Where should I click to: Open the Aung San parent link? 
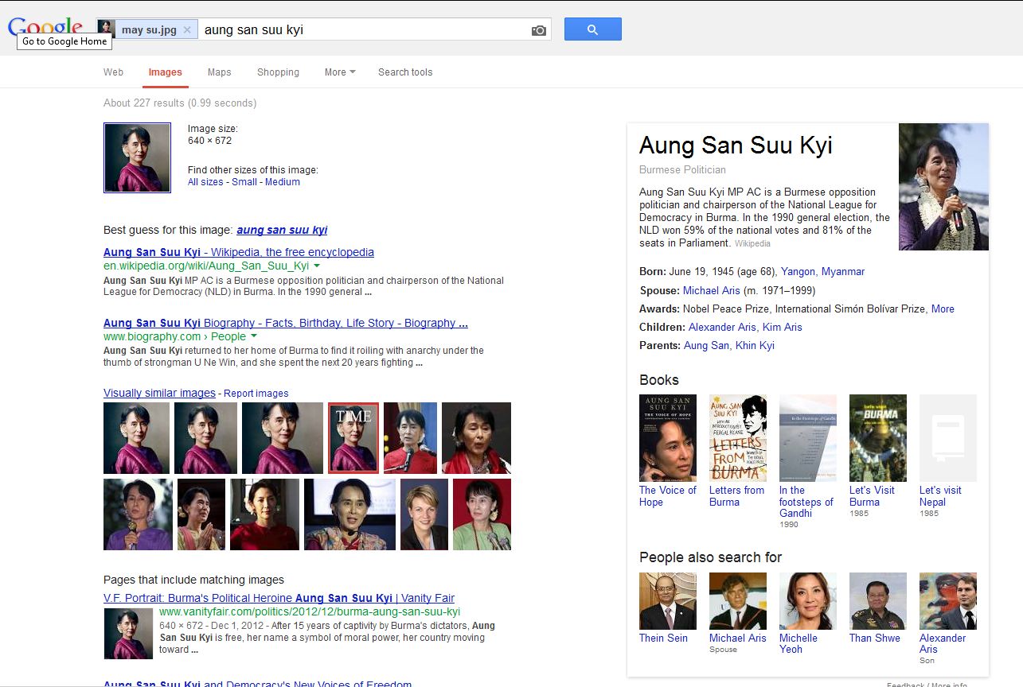tap(706, 346)
